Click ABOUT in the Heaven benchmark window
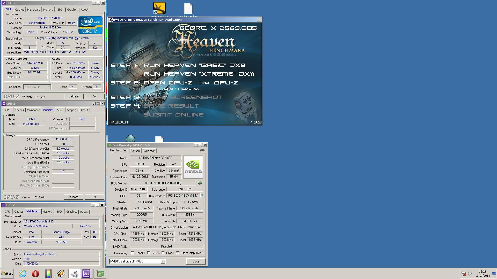Screen dimensions: 497x279 coord(119,122)
